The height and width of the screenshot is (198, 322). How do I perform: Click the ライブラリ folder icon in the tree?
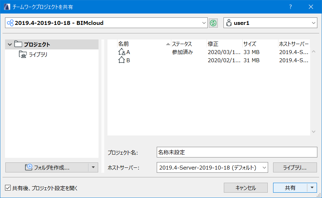[23, 54]
